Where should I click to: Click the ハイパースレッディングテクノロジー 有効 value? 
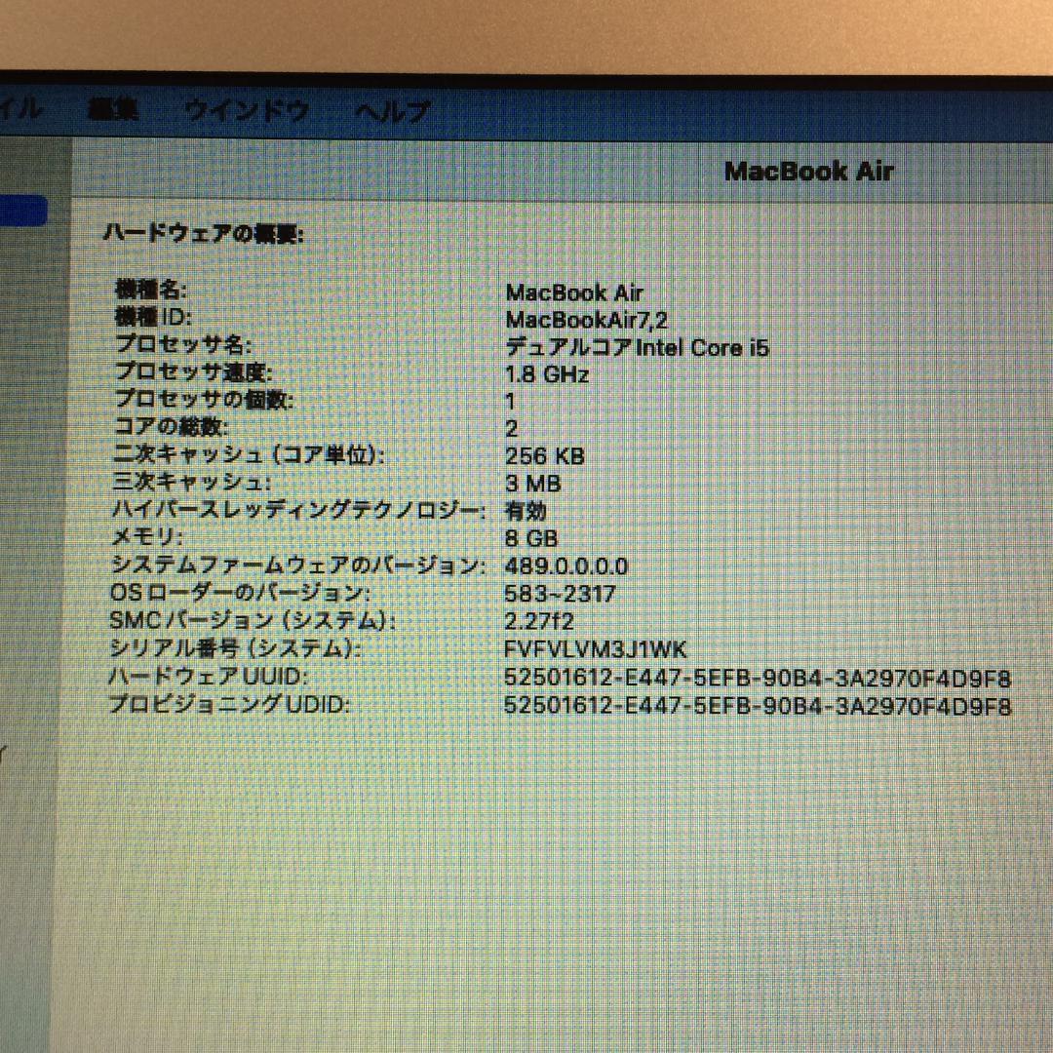point(526,510)
